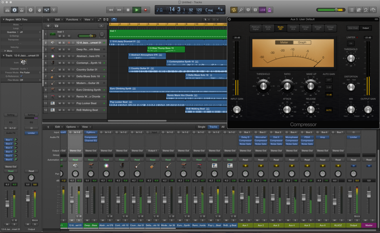380x233 pixels.
Task: Click the drum kit icon in Track inspector
Action: [x=23, y=62]
